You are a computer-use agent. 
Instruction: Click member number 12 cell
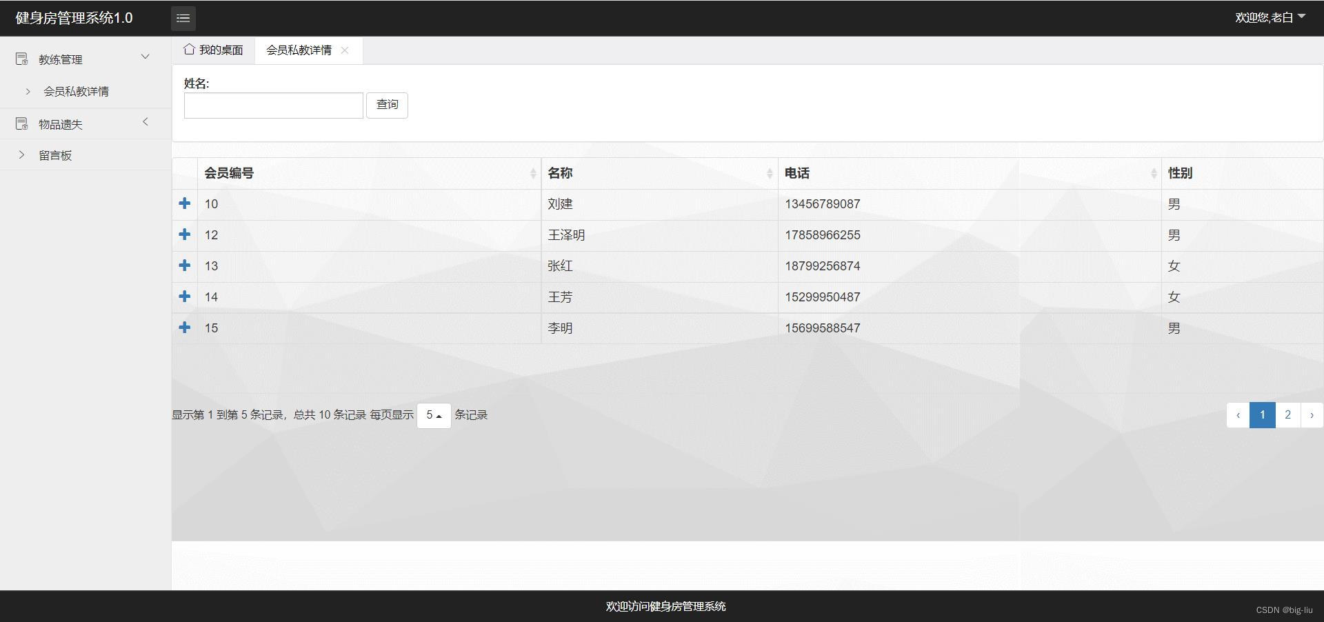coord(369,235)
